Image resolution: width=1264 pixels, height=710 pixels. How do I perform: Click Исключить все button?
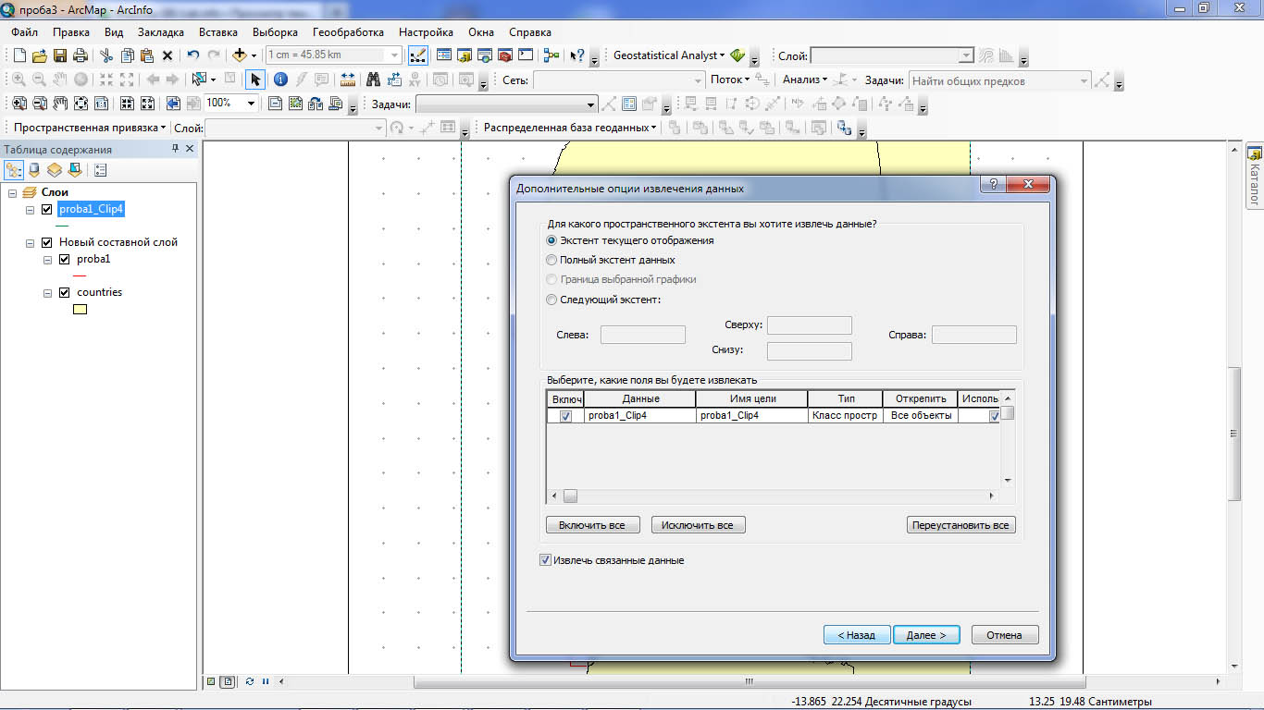pos(699,525)
